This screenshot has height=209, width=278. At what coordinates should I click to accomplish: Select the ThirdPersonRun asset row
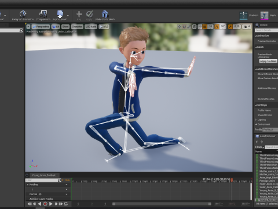[x=267, y=165]
